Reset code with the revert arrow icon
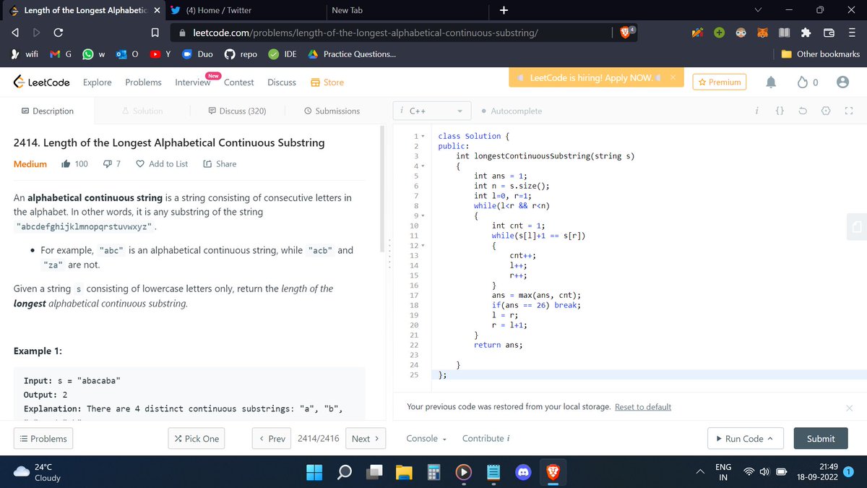Image resolution: width=867 pixels, height=488 pixels. 803,111
